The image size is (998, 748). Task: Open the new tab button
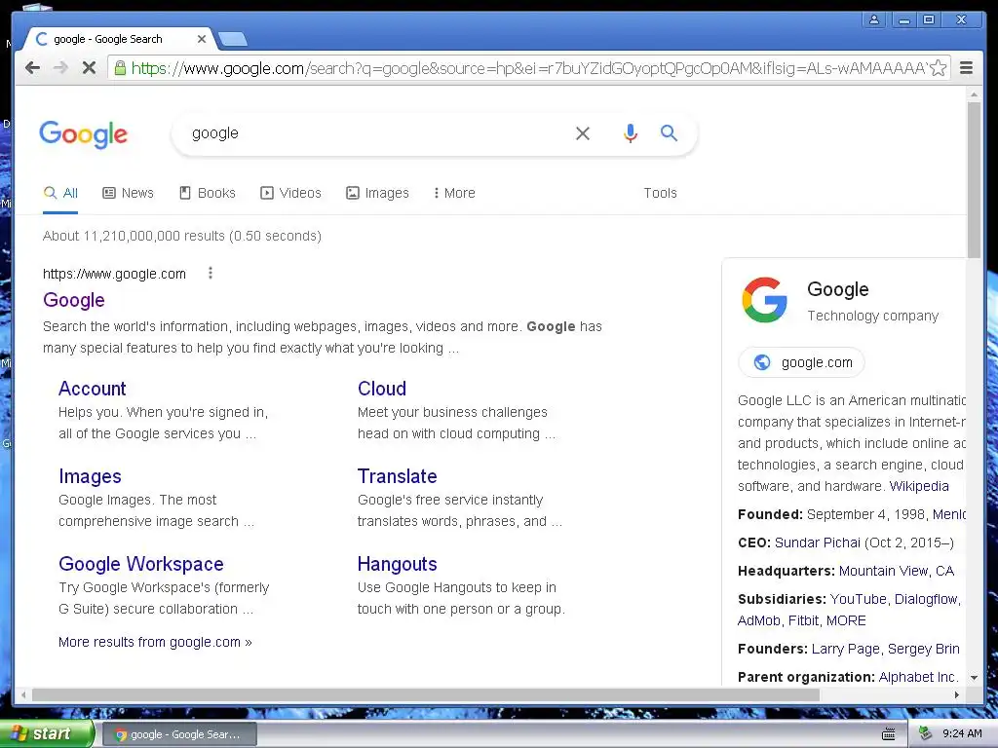tap(232, 39)
